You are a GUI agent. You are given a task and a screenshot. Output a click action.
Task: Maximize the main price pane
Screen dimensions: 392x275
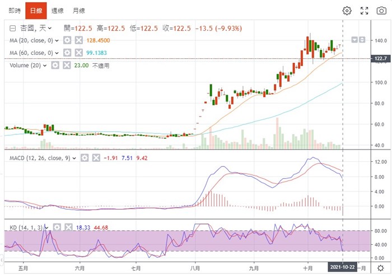coord(362,40)
